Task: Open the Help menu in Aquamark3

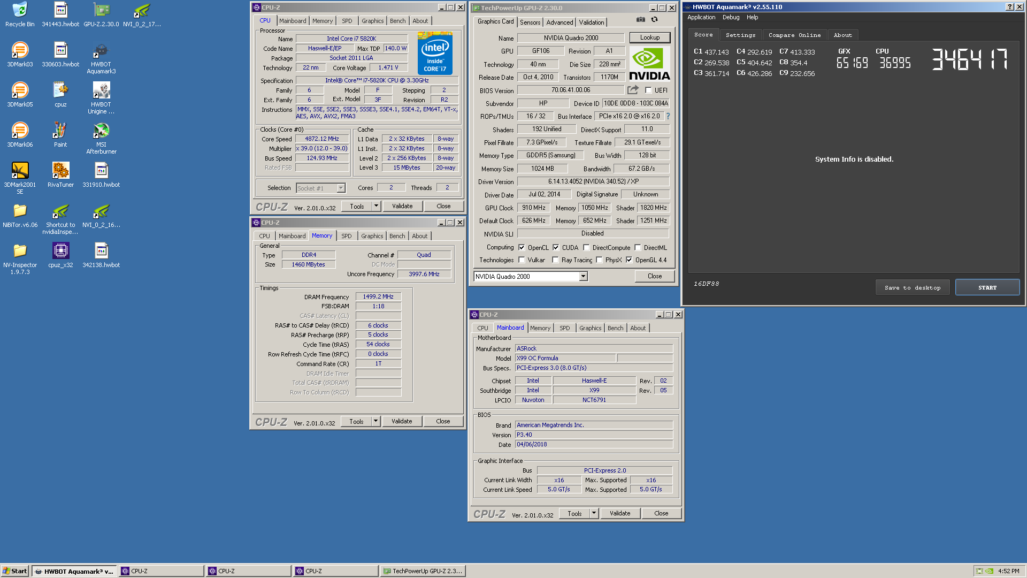Action: coord(752,17)
